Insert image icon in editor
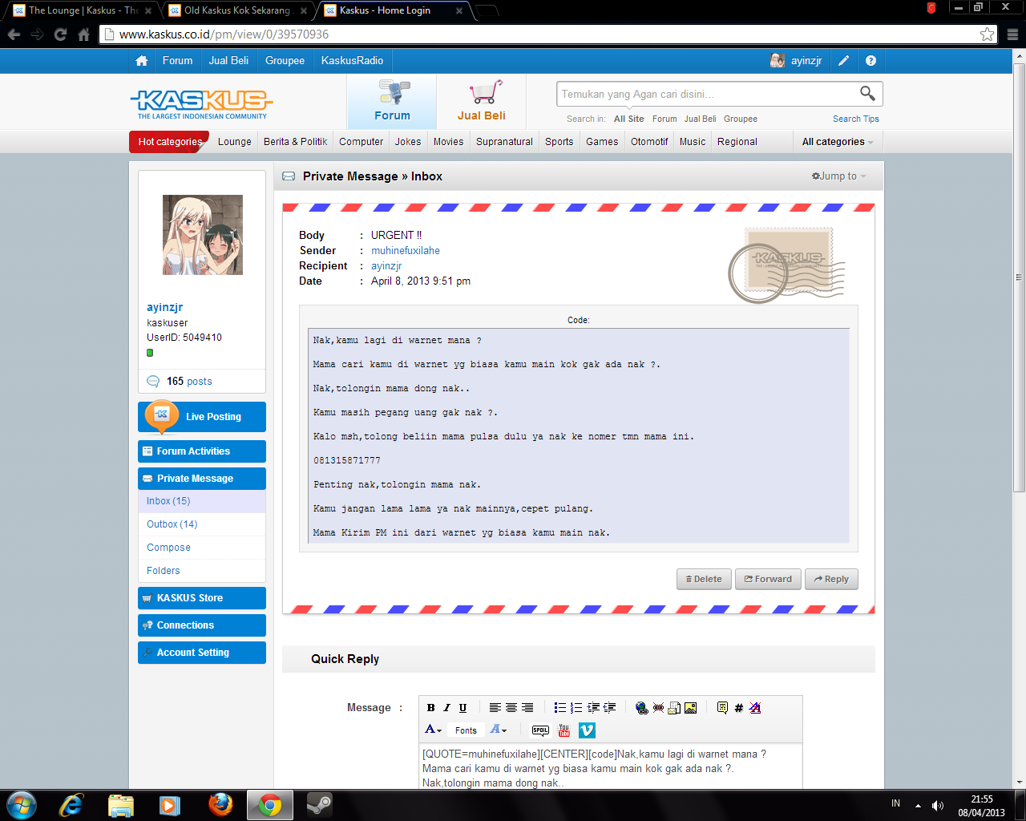Image resolution: width=1026 pixels, height=821 pixels. click(690, 708)
